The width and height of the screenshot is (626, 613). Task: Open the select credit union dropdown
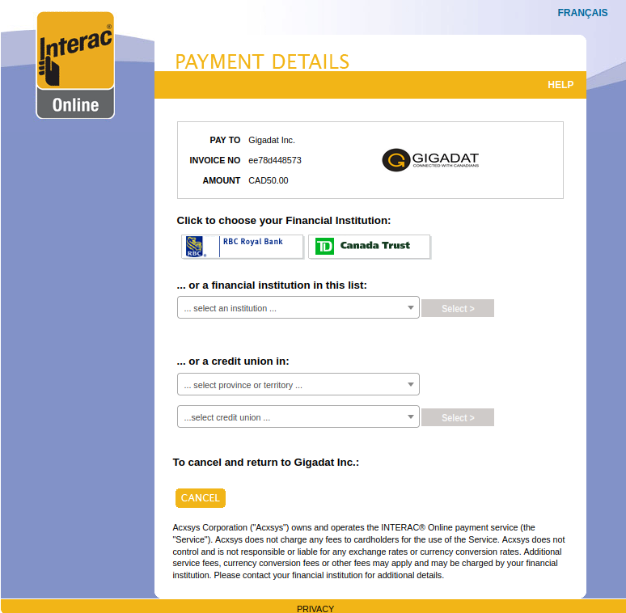click(x=298, y=416)
